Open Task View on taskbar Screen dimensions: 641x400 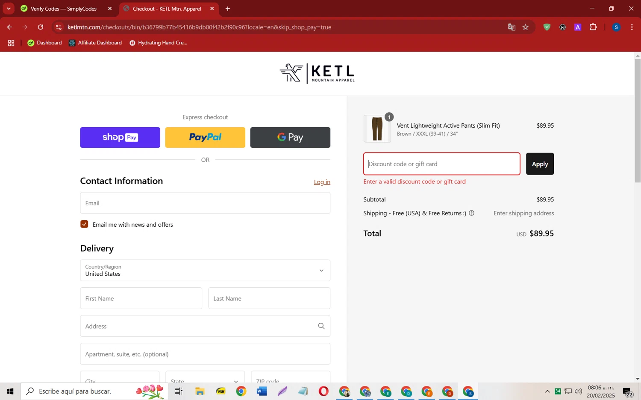pos(179,391)
